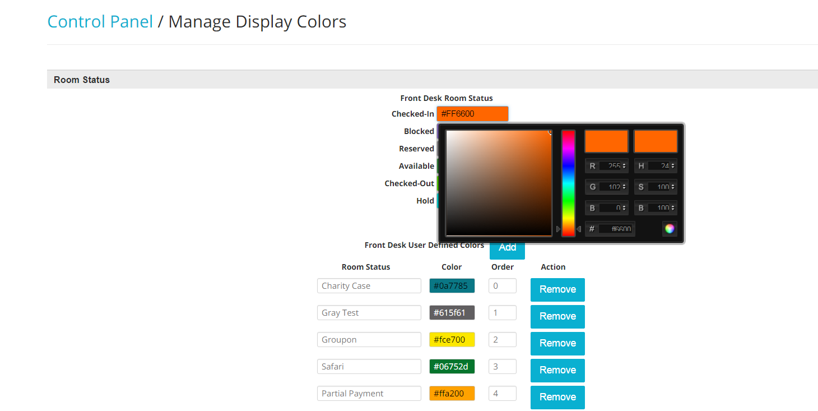
Task: Click the Room Status section header
Action: click(433, 80)
